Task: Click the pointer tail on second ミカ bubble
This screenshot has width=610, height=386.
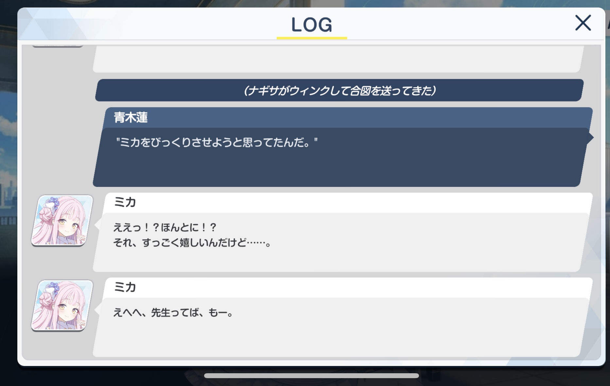Action: (97, 310)
